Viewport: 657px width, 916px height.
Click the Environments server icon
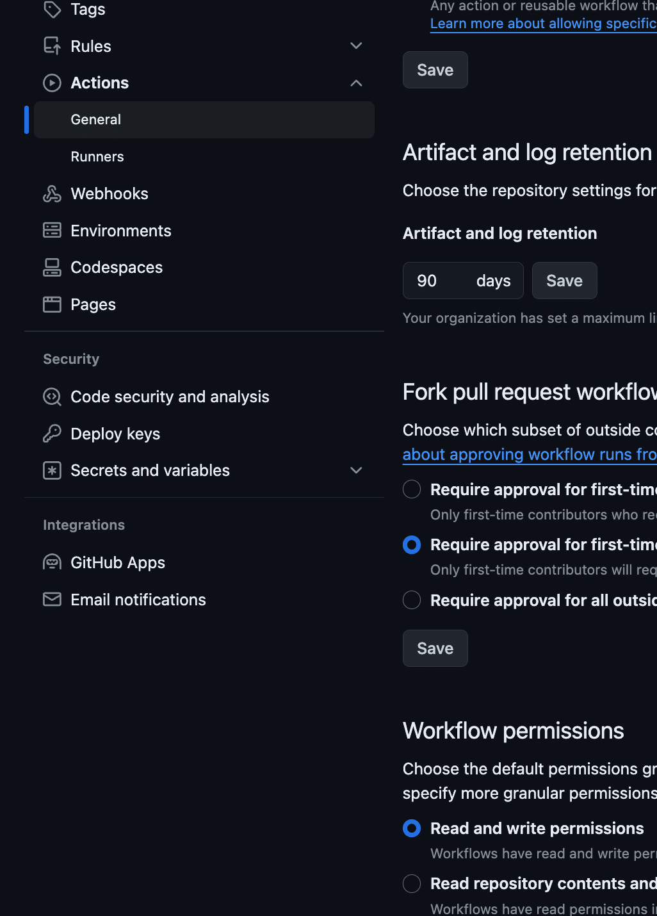pyautogui.click(x=52, y=231)
